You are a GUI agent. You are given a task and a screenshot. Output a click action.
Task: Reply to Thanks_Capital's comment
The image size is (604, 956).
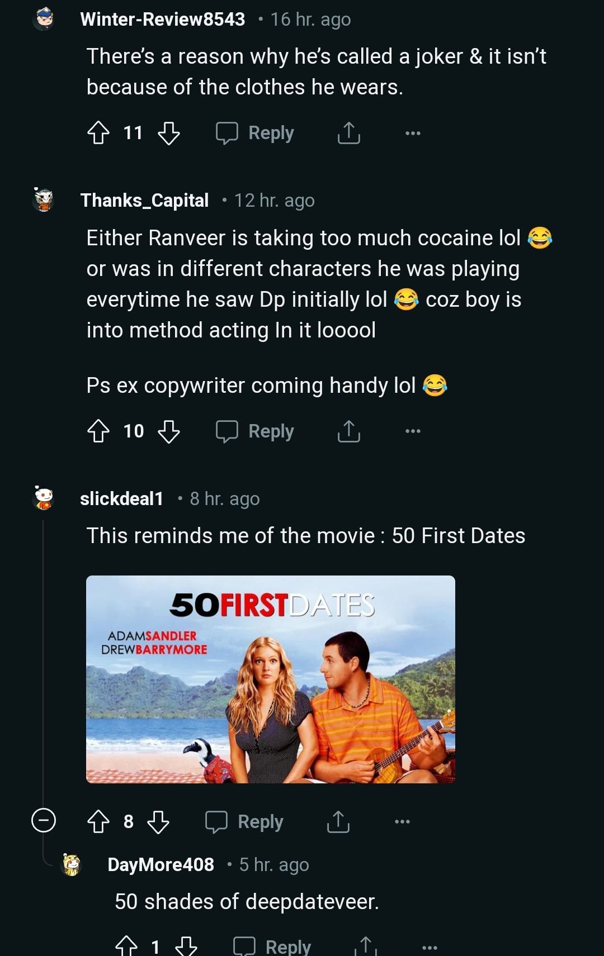256,431
